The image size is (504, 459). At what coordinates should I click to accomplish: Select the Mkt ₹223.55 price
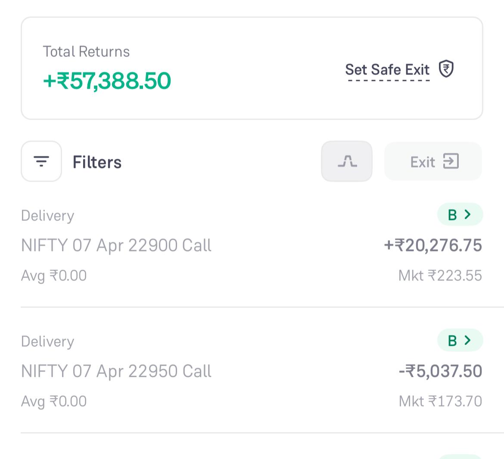[x=440, y=276]
